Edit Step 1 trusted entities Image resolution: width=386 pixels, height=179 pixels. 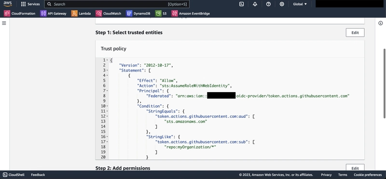pyautogui.click(x=355, y=32)
